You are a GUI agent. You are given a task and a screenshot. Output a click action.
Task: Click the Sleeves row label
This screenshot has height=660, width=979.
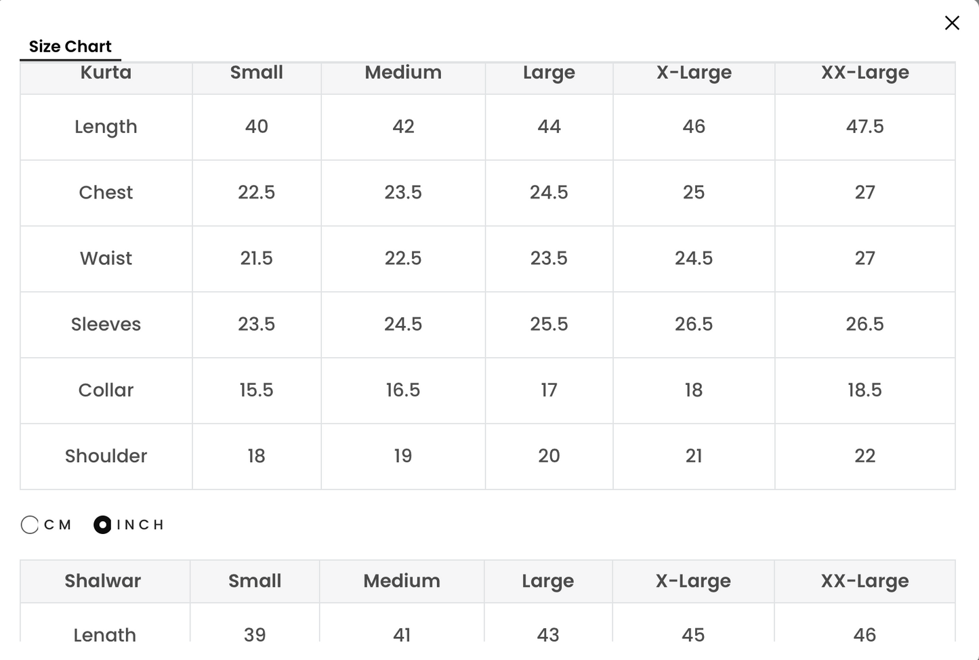(106, 325)
